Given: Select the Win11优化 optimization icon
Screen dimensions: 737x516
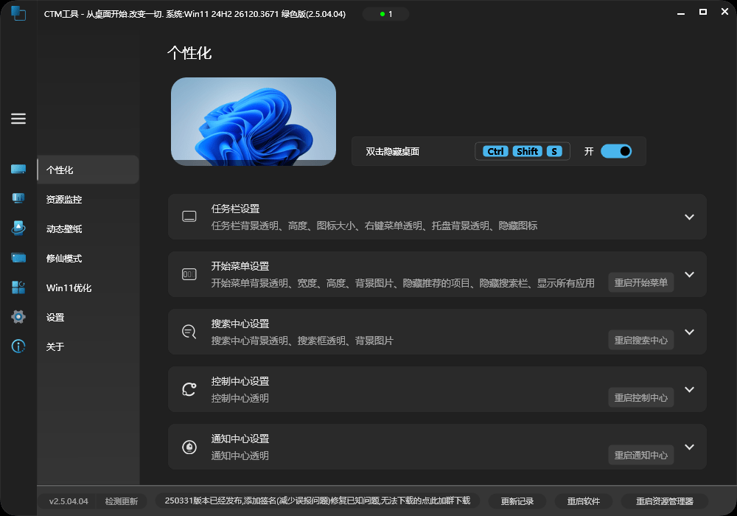Looking at the screenshot, I should pyautogui.click(x=18, y=287).
